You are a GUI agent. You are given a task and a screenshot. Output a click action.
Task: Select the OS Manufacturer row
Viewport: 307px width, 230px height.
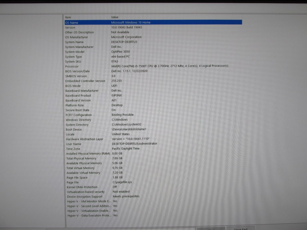153,37
